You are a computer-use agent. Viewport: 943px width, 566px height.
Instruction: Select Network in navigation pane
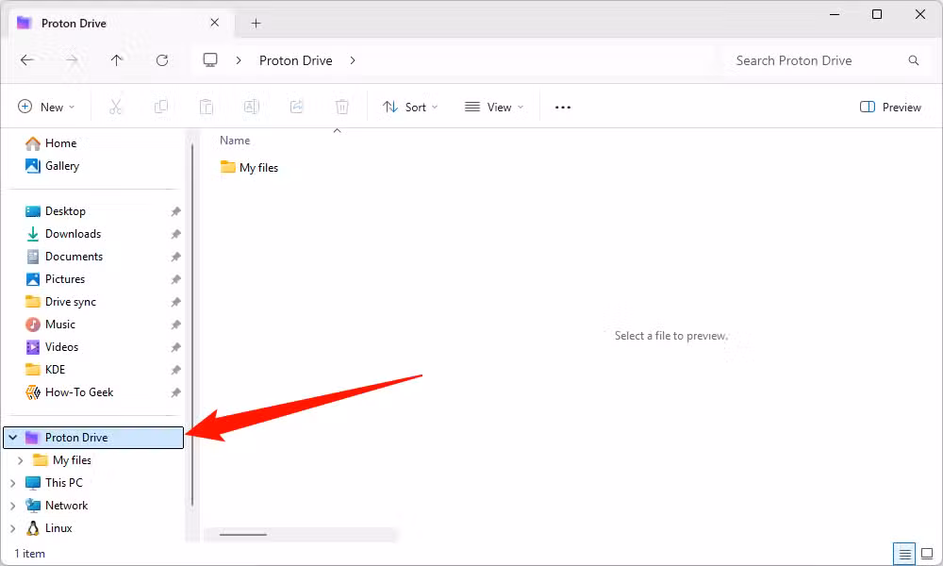click(66, 506)
